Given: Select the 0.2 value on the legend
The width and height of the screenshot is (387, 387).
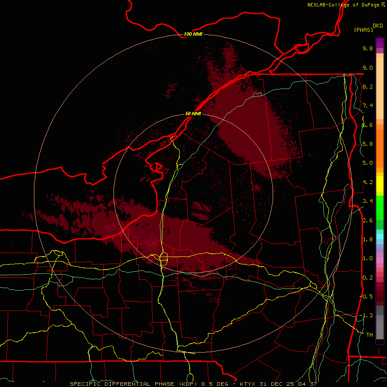Looking at the screenshot, I should pos(368,278).
